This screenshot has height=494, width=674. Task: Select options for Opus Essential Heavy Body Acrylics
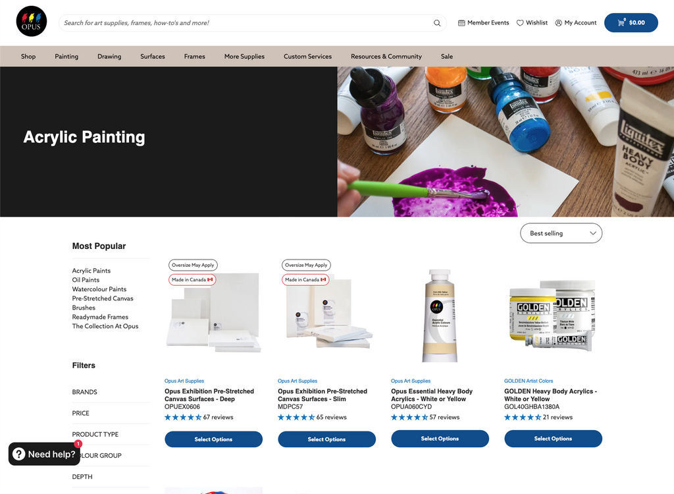pos(440,439)
